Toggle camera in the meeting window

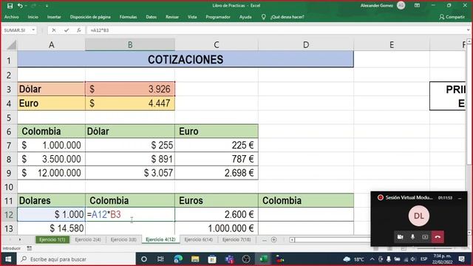coord(400,237)
